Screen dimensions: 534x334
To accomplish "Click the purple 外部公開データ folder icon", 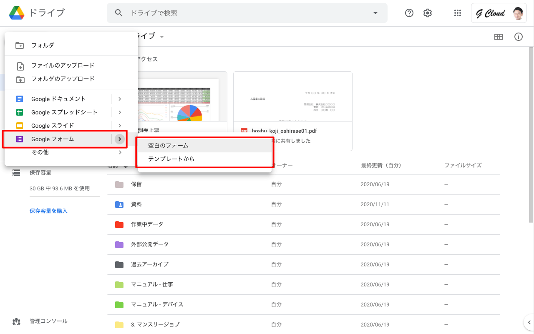I will pyautogui.click(x=119, y=244).
